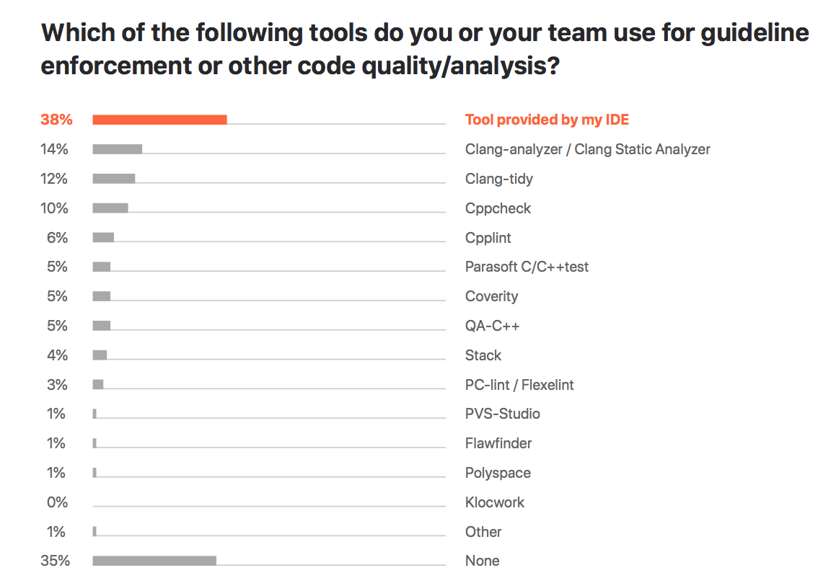Click the grey 35% None bar
Image resolution: width=831 pixels, height=578 pixels.
[154, 561]
